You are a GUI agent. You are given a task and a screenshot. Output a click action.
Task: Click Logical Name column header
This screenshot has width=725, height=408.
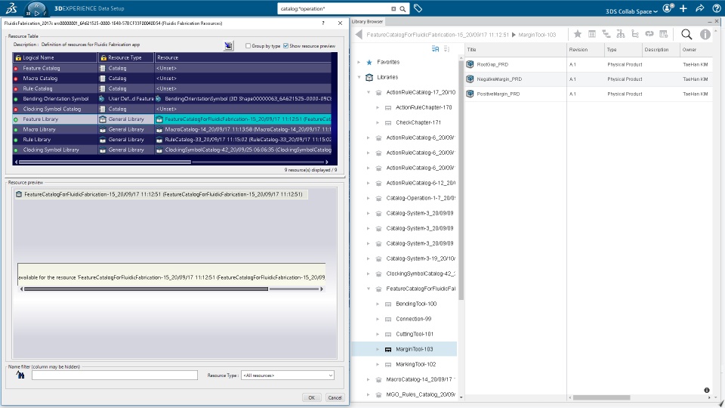click(x=55, y=57)
